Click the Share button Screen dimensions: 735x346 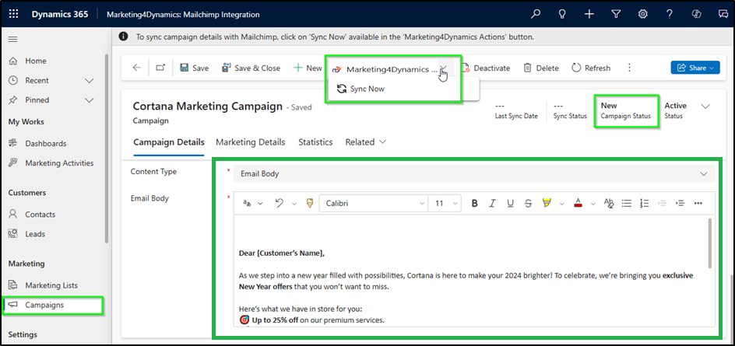pyautogui.click(x=695, y=68)
